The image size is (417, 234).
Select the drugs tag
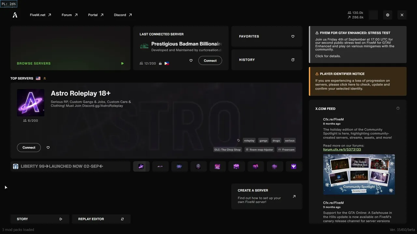[x=276, y=141]
